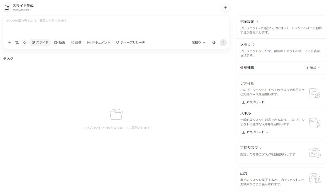Image resolution: width=332 pixels, height=194 pixels.
Task: Select the スライド mode chip
Action: [x=40, y=42]
